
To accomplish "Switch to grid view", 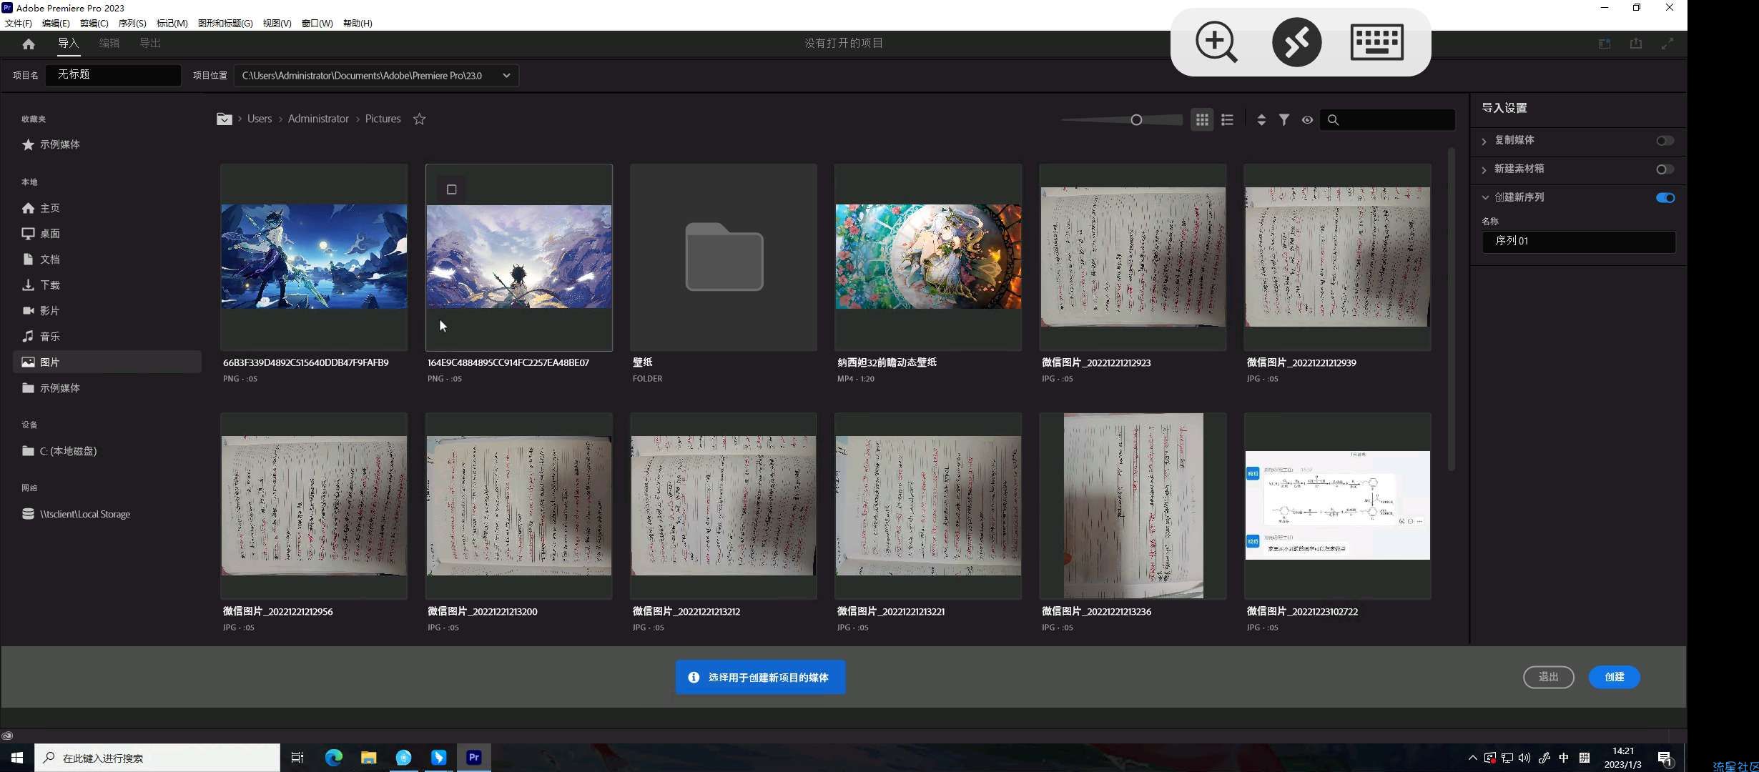I will click(1202, 120).
